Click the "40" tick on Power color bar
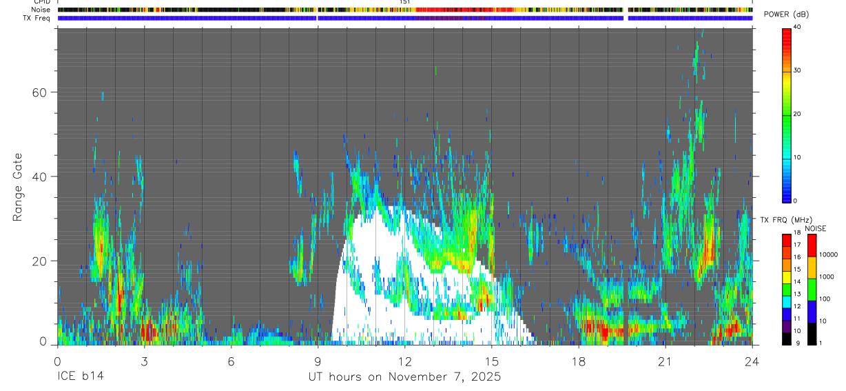Screen dimensions: 846x391 (x=797, y=27)
